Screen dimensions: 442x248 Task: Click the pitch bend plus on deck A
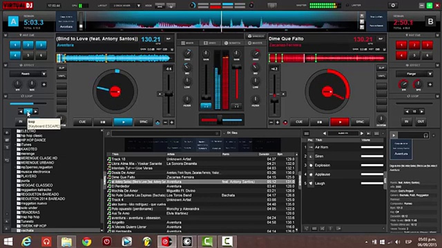point(172,122)
